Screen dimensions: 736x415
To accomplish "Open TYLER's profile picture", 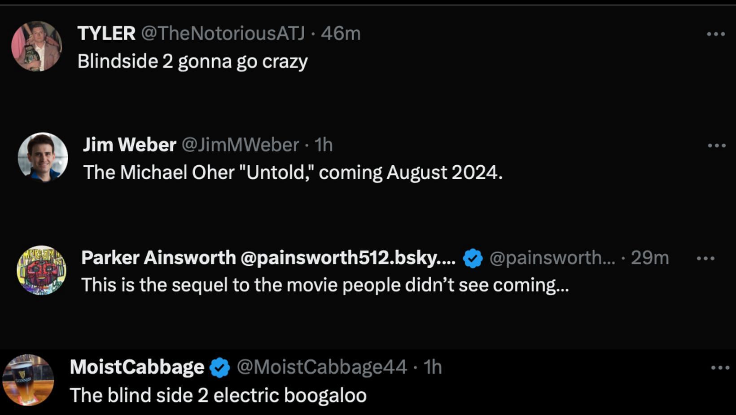I will tap(36, 46).
